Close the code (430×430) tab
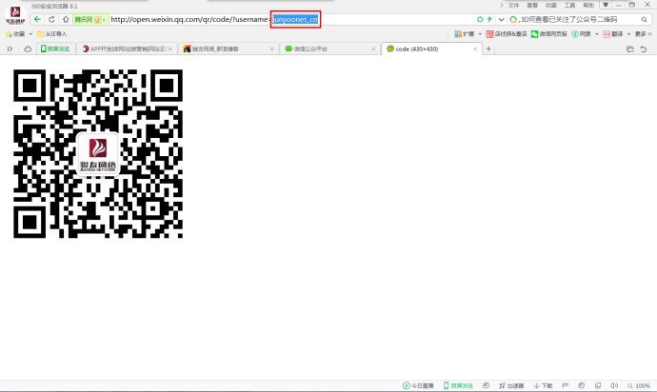This screenshot has width=657, height=392. pyautogui.click(x=475, y=49)
